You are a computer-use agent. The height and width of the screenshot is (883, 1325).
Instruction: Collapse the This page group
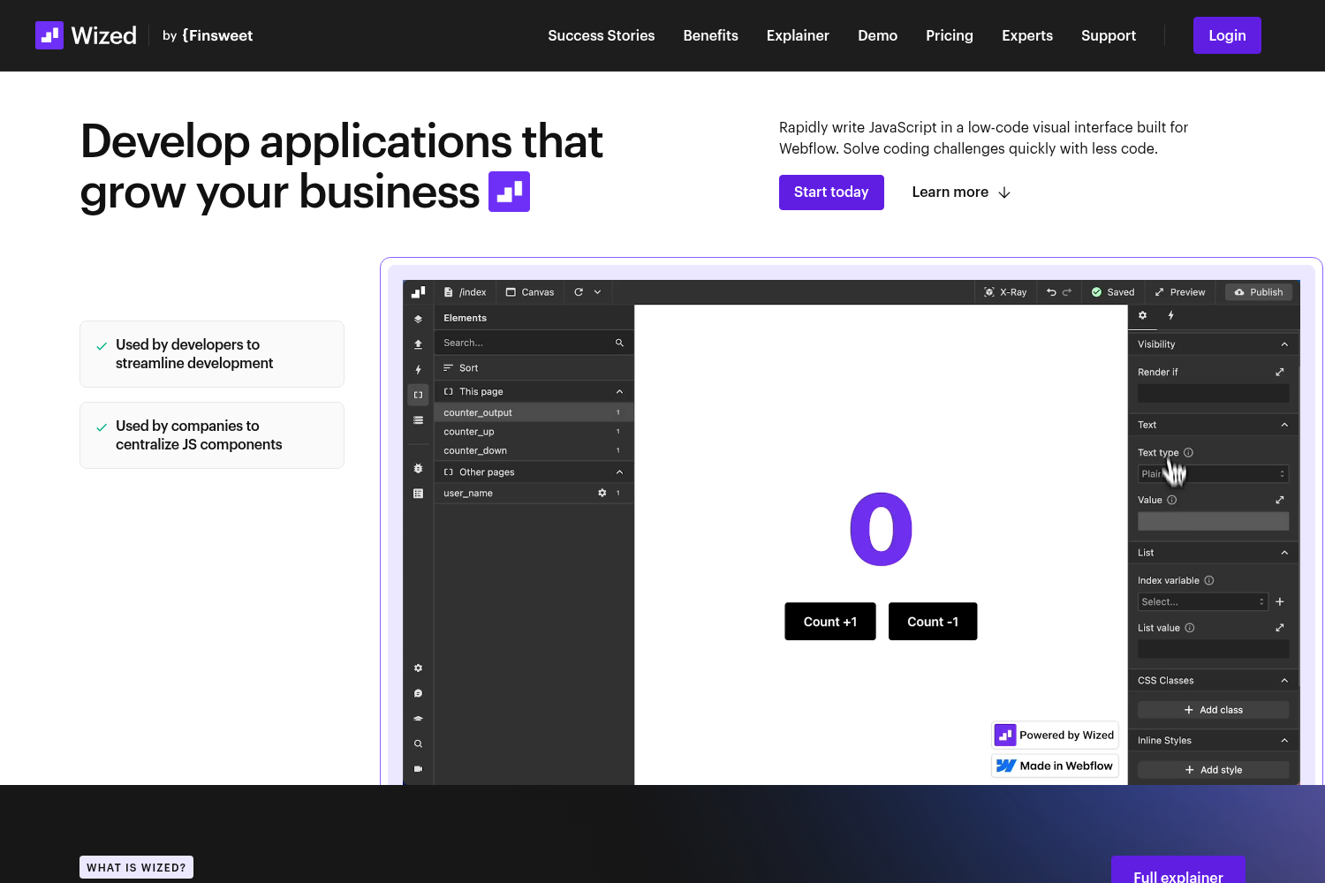619,391
